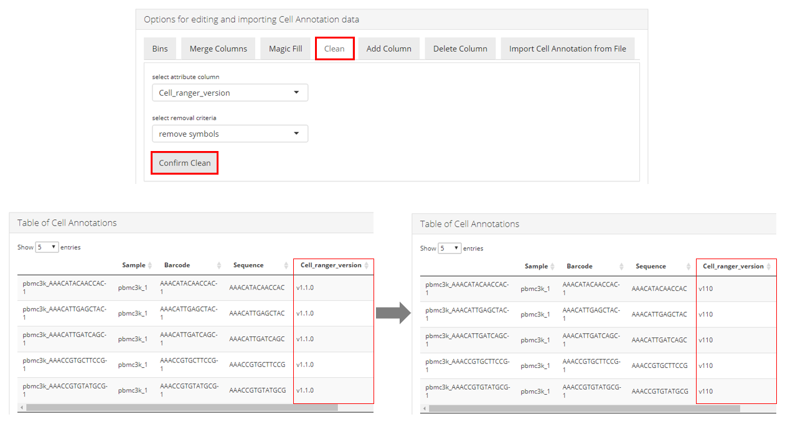Open the Merge Columns tab

218,49
